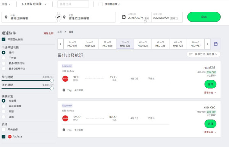
Task: Open passenger and cabin class dropdown
Action: (x=34, y=4)
